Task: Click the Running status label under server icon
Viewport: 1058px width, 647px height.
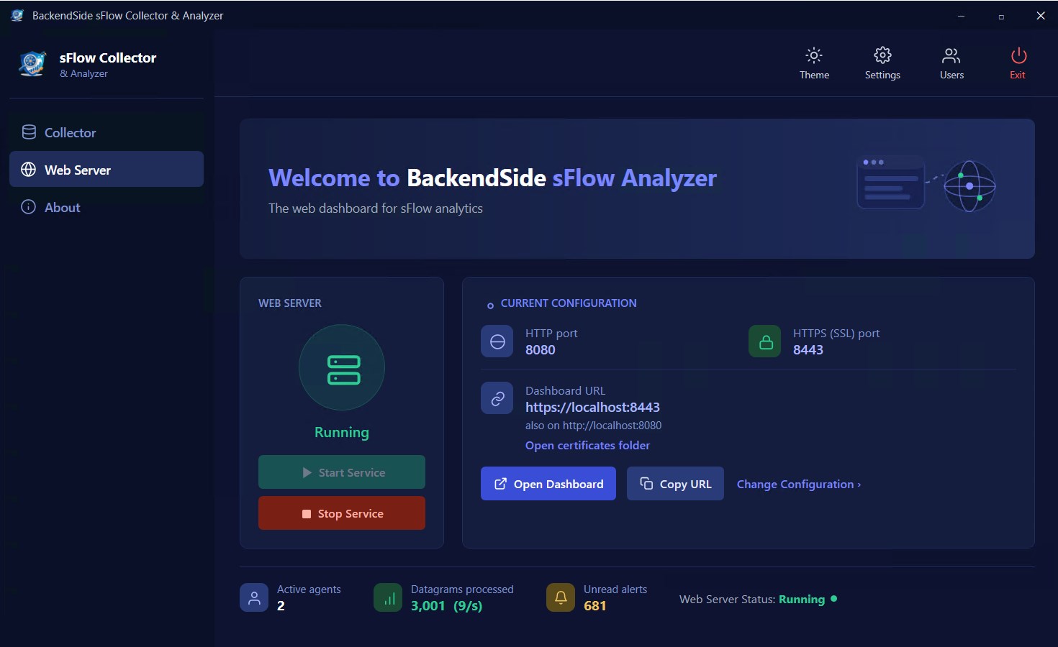Action: tap(342, 432)
